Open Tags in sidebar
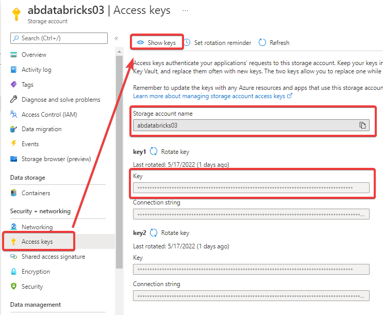 pyautogui.click(x=27, y=85)
